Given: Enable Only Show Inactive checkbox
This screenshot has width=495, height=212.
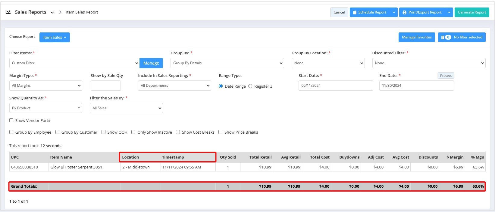Looking at the screenshot, I should tap(133, 132).
